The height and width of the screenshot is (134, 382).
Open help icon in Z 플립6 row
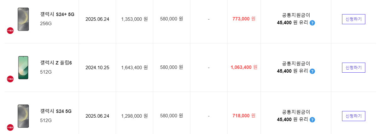pyautogui.click(x=312, y=71)
